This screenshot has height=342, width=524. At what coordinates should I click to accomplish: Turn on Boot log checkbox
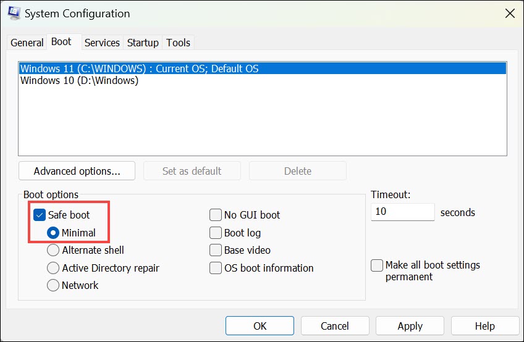coord(216,233)
